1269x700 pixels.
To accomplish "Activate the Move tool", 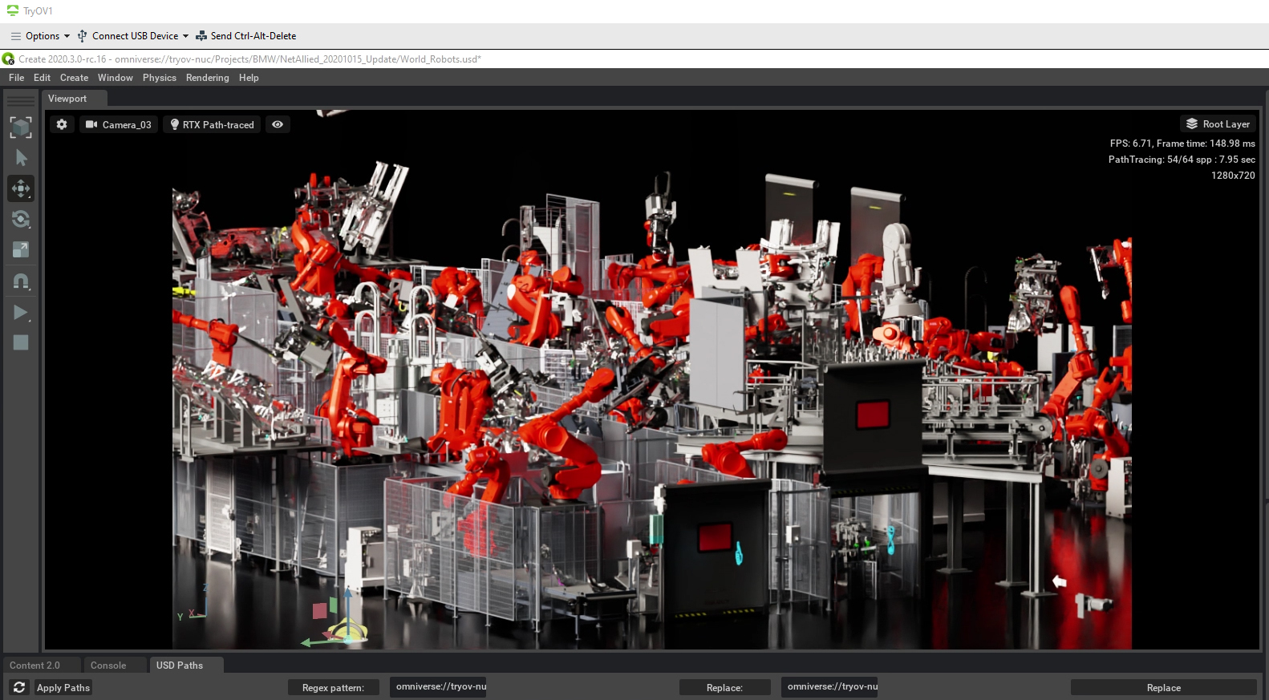I will tap(21, 188).
